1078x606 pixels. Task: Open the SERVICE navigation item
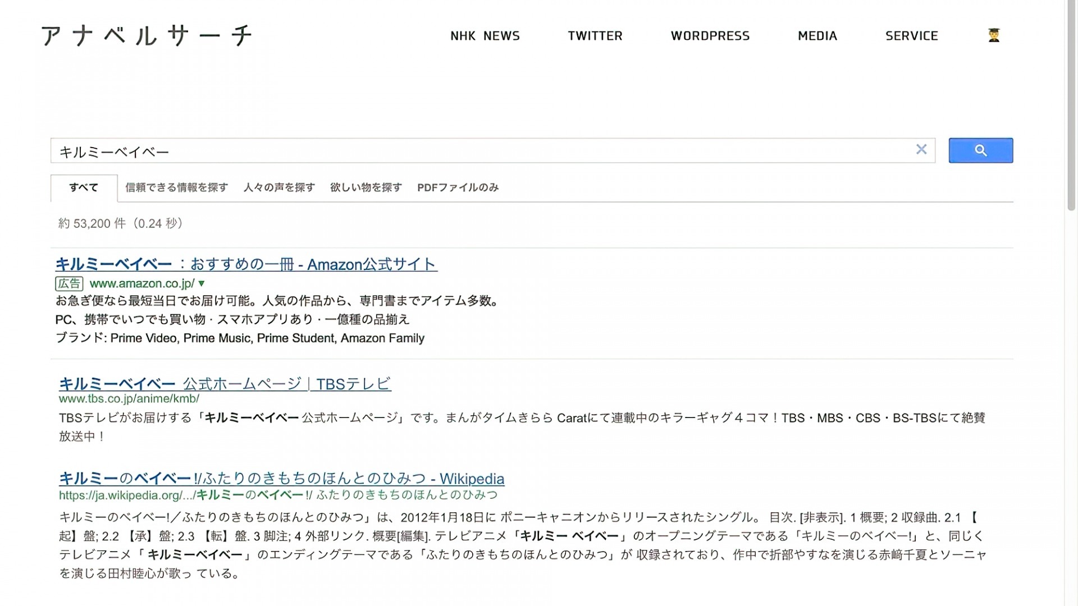[x=912, y=36]
